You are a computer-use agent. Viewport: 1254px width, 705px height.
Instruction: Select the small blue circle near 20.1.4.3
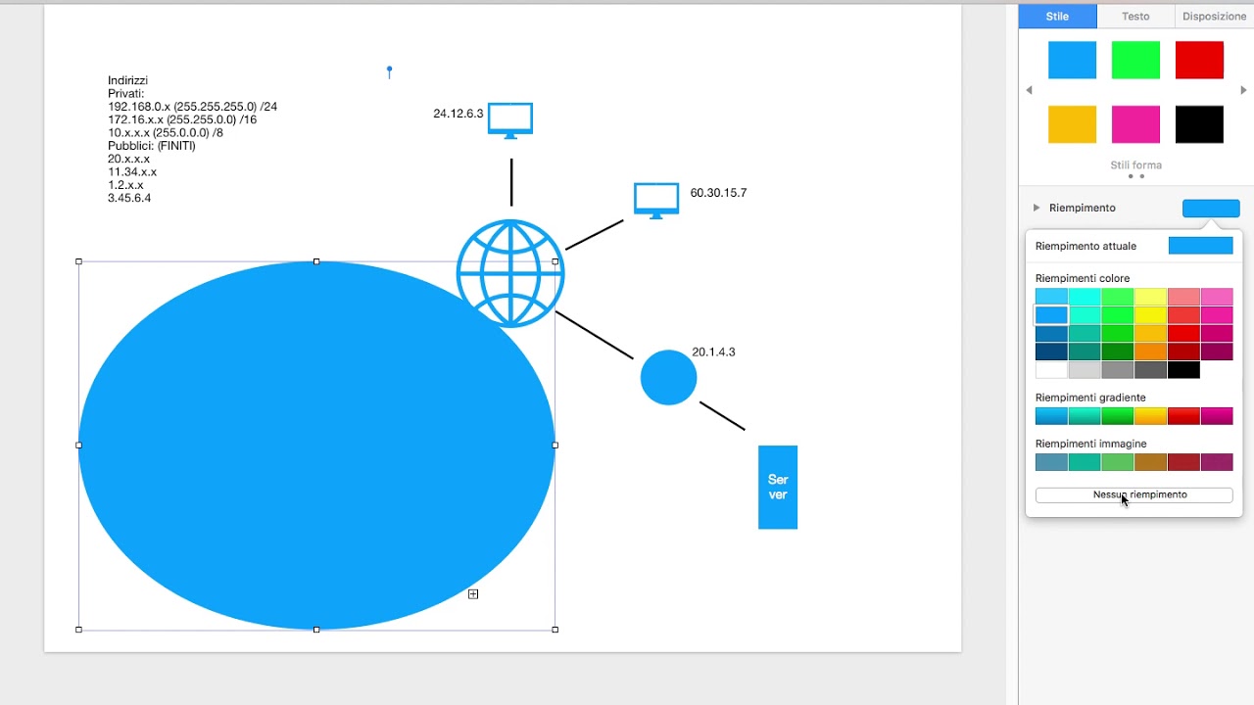(x=668, y=377)
